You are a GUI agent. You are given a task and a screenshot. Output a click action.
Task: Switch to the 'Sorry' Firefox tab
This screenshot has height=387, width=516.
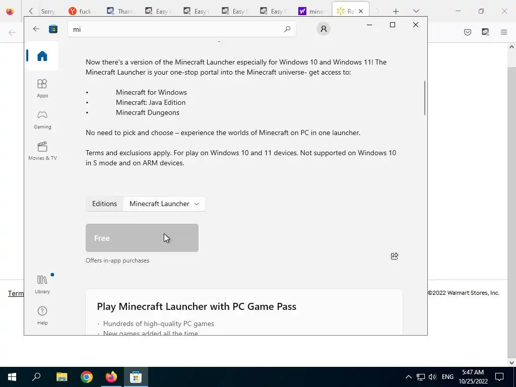(48, 12)
